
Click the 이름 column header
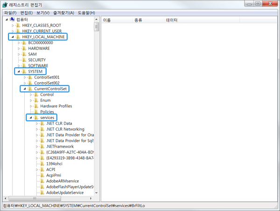tap(117, 20)
